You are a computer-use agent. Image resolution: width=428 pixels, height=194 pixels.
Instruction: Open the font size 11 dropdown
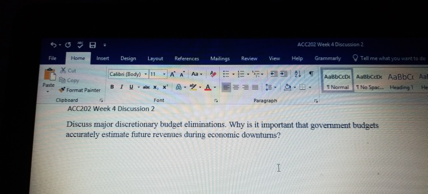[x=164, y=74]
